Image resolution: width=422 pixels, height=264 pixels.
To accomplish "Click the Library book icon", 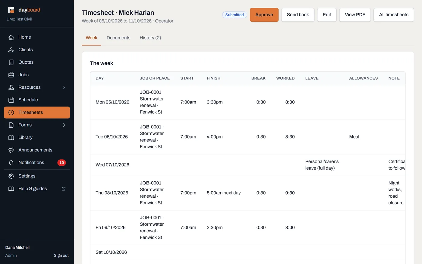I will [x=11, y=138].
